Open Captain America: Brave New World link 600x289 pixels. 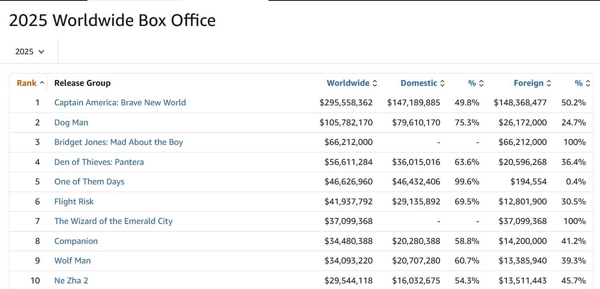click(120, 103)
